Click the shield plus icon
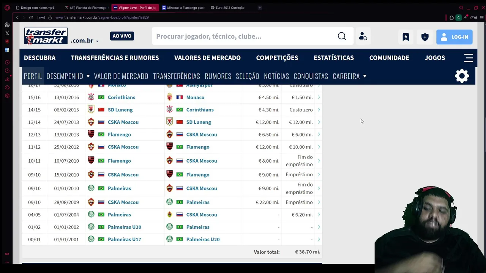This screenshot has height=273, width=486. point(425,37)
